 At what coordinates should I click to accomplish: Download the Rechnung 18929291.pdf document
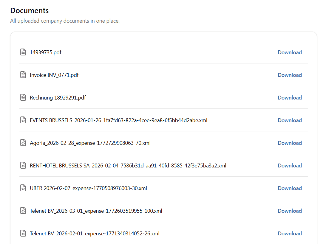tap(290, 97)
